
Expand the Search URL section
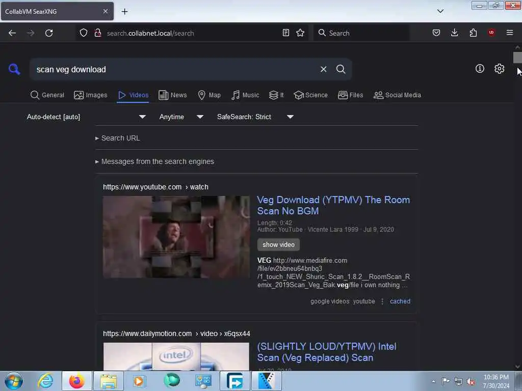click(x=118, y=138)
